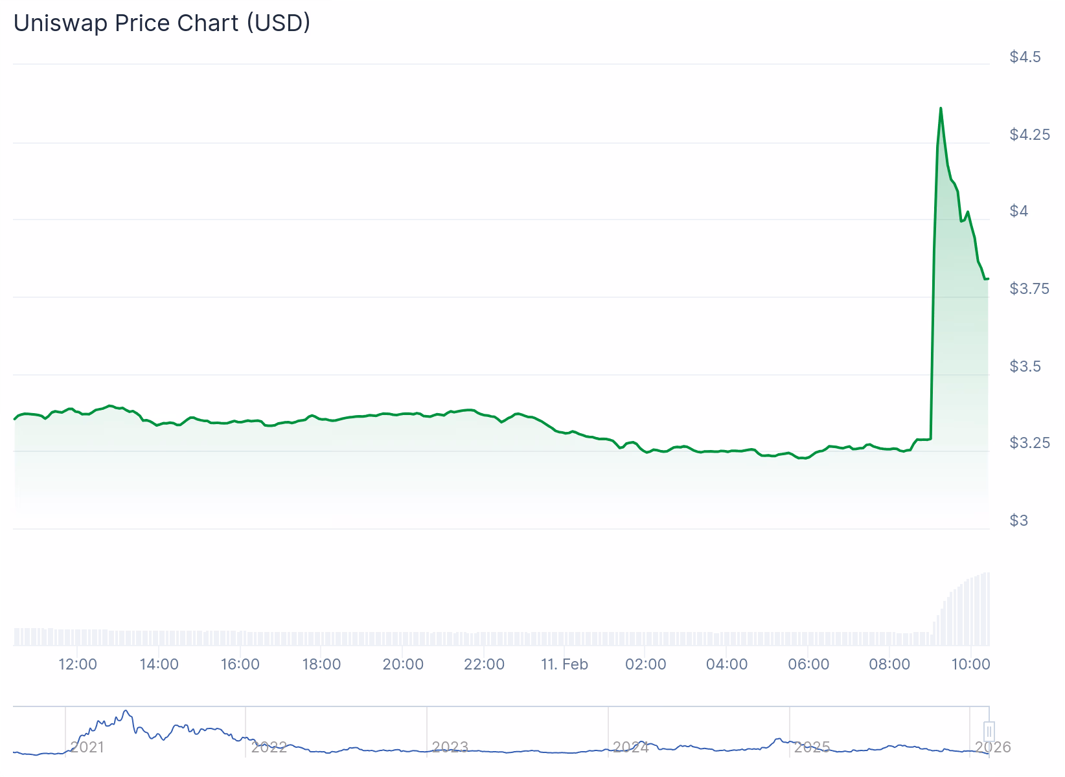Click the 20:00 time axis label

pos(403,664)
